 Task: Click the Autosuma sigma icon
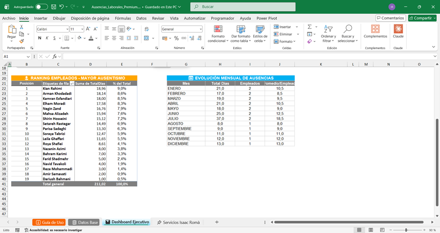[x=309, y=27]
